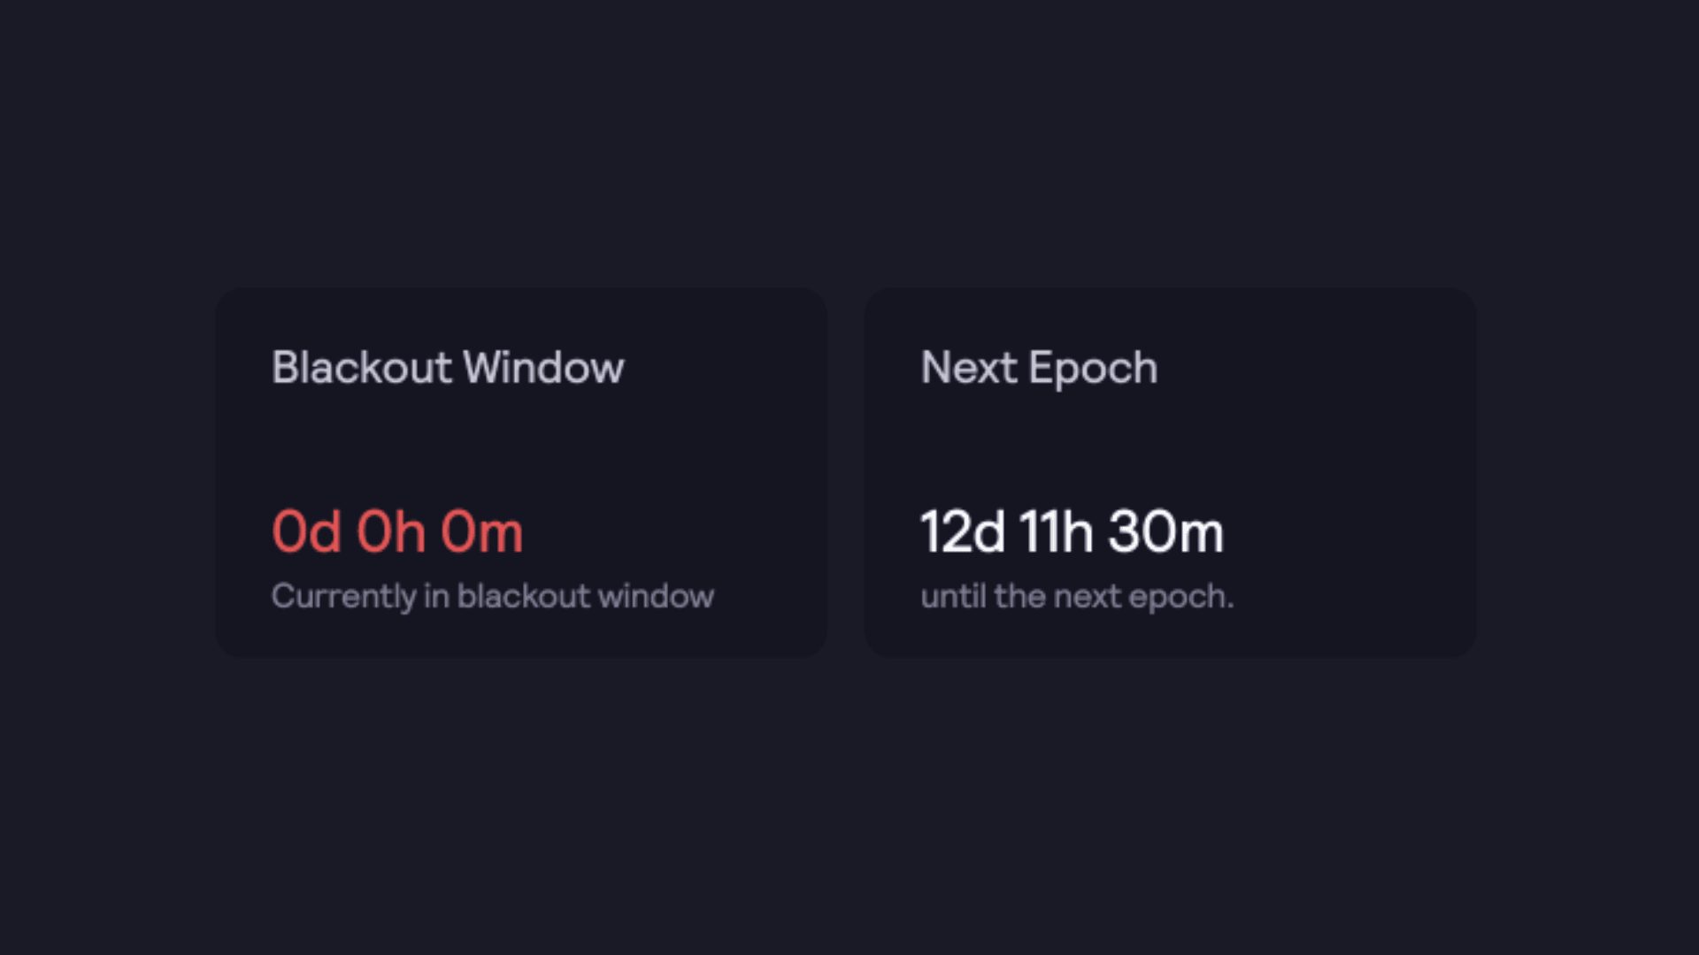
Task: Click the word "until" in the epoch caption
Action: pyautogui.click(x=953, y=596)
